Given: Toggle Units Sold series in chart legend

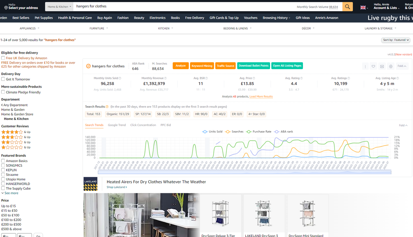Looking at the screenshot, I should (212, 132).
